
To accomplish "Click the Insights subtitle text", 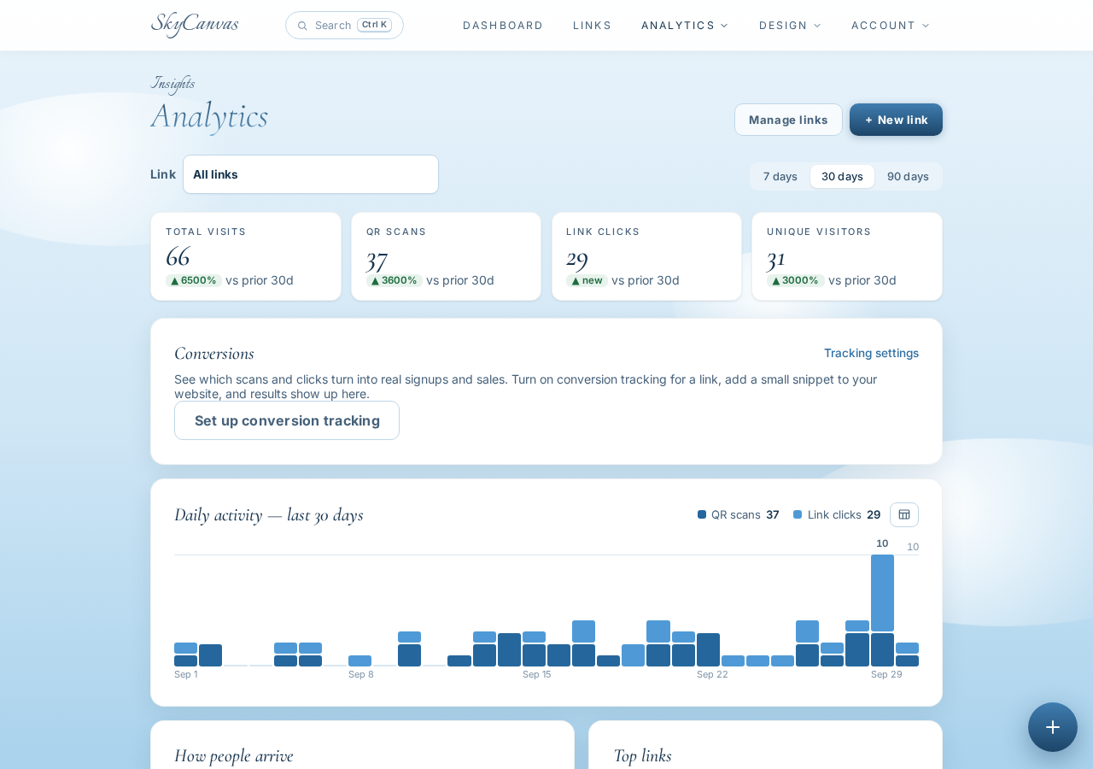I will point(172,83).
